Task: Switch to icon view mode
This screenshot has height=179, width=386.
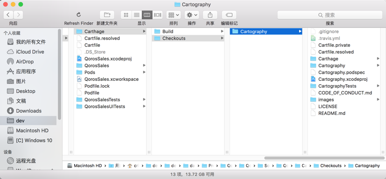Action: (x=126, y=15)
